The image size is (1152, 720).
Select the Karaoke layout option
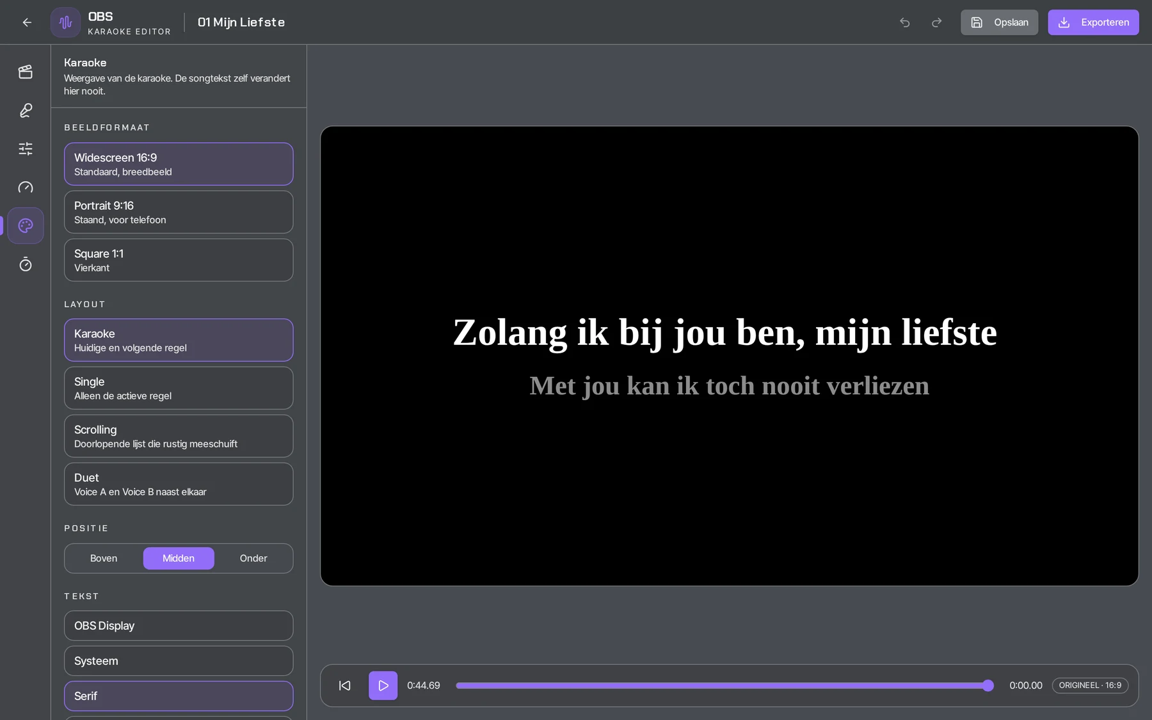[179, 340]
